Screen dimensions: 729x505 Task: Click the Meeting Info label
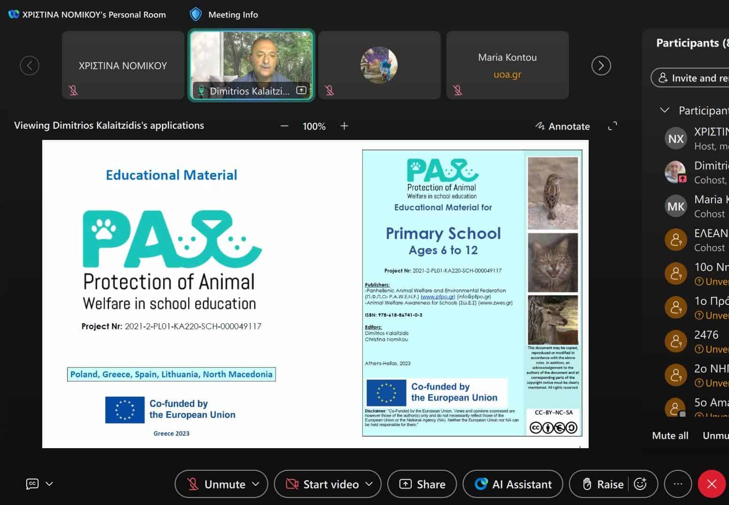click(233, 15)
